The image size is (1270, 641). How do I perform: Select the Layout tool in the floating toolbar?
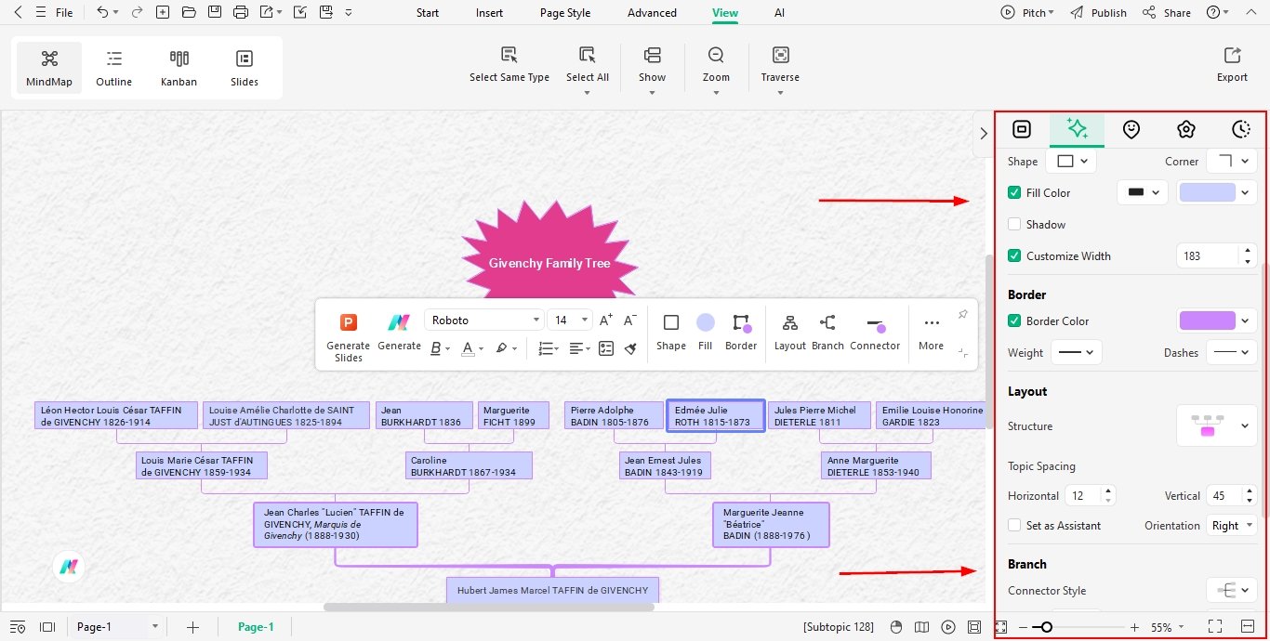[x=789, y=332]
